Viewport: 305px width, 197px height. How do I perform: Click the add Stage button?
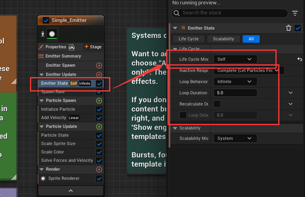93,47
